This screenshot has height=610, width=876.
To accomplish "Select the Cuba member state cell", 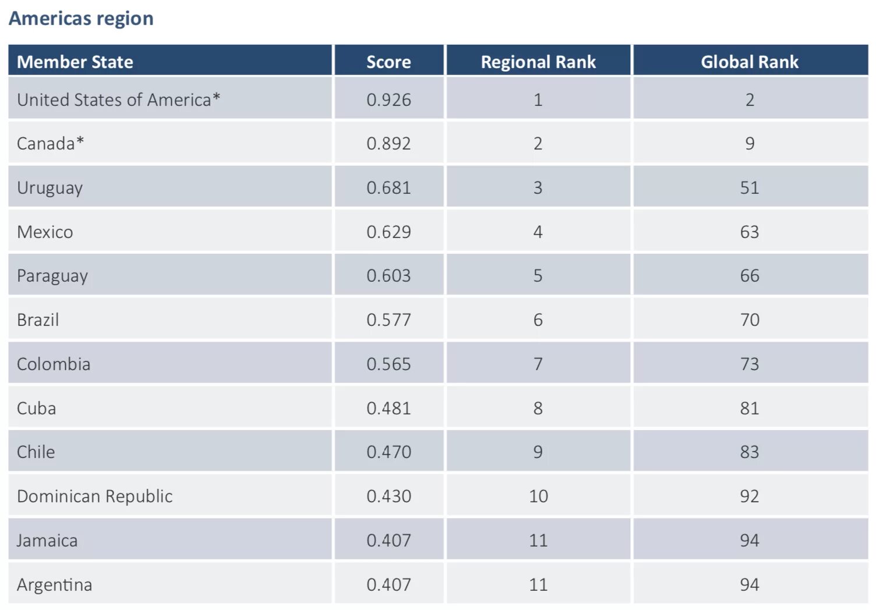I will [170, 407].
